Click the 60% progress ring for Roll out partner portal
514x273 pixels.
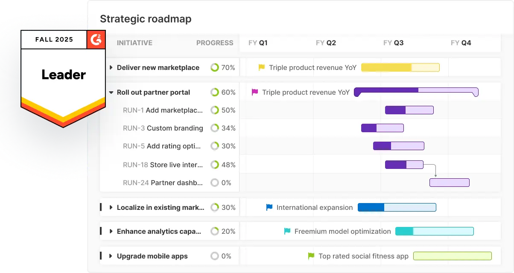[x=215, y=92]
